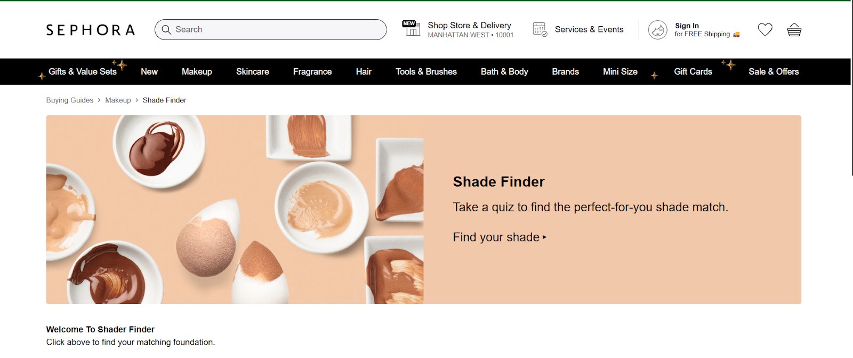
Task: Go to Gifts & Value Sets
Action: (83, 71)
